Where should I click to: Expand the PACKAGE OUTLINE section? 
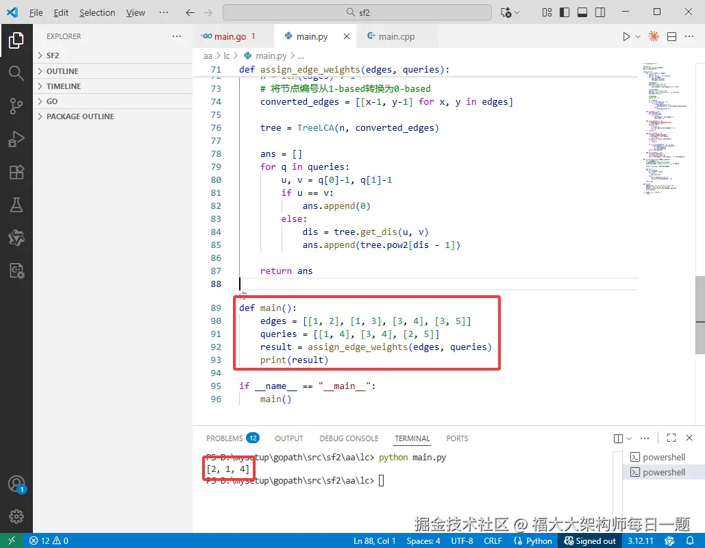click(112, 116)
